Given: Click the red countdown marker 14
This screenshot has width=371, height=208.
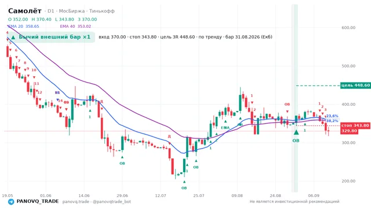Looking at the screenshot, I should (60, 101).
